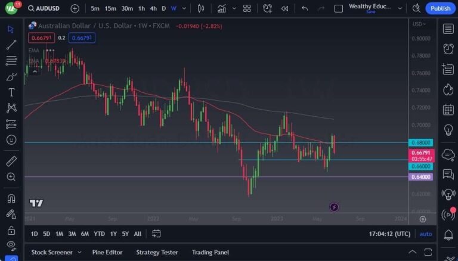
Task: Switch to 4h timeframe
Action: click(x=153, y=8)
